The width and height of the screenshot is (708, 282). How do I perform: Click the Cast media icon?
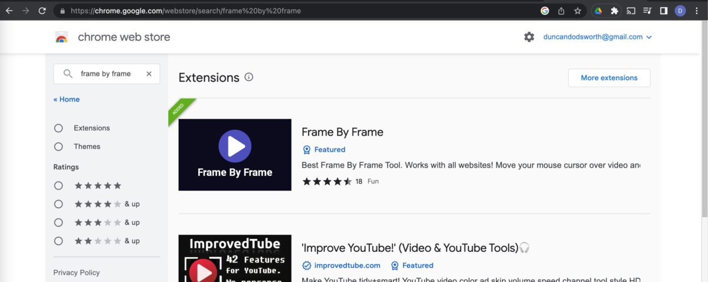631,11
